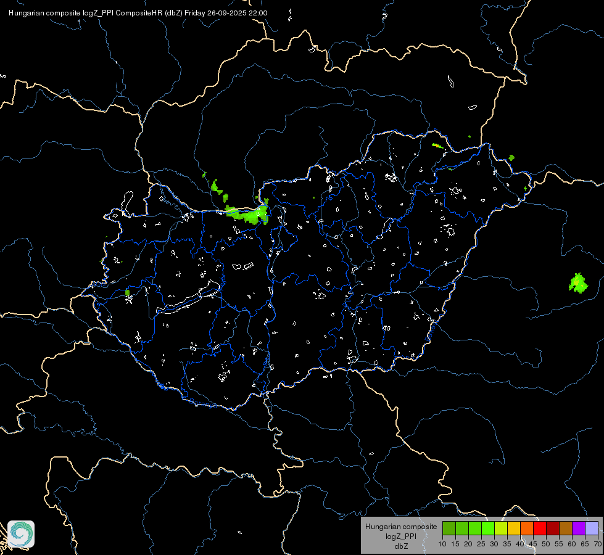Click the legend scale value "20"

click(468, 545)
